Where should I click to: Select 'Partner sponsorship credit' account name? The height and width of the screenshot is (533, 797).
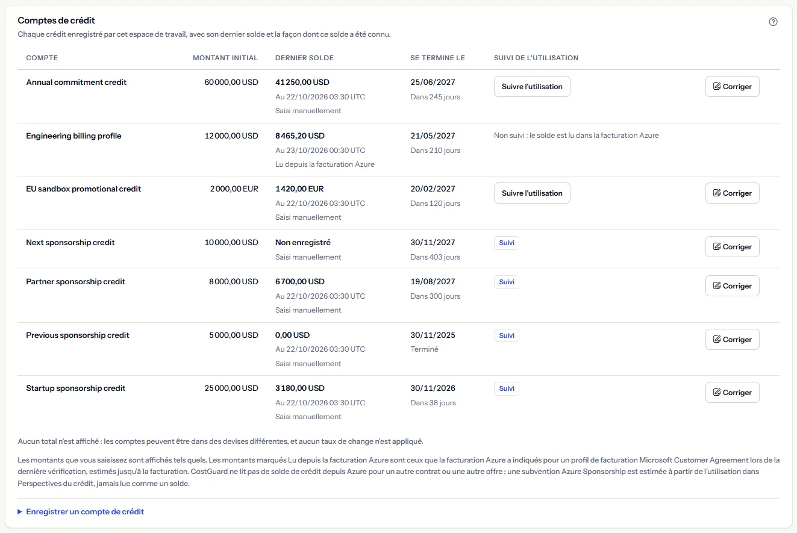click(76, 282)
